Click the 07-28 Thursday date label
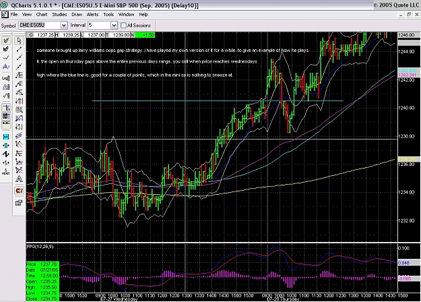The image size is (421, 302). coord(283,299)
